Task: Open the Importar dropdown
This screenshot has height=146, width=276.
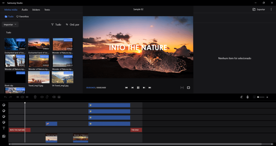Action: [x=10, y=25]
